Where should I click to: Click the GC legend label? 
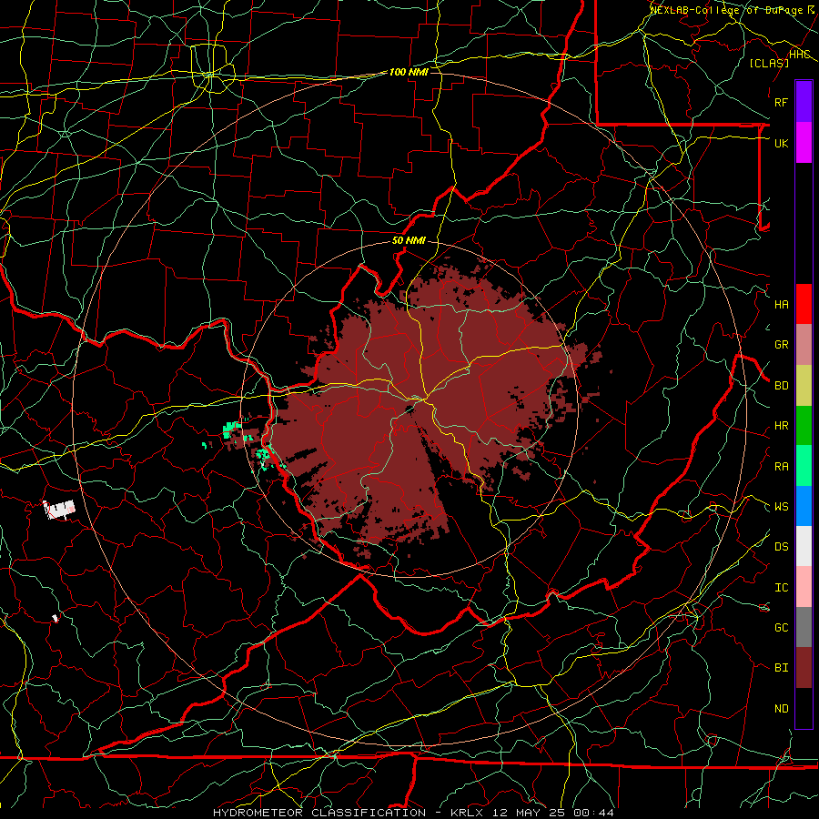coord(781,628)
